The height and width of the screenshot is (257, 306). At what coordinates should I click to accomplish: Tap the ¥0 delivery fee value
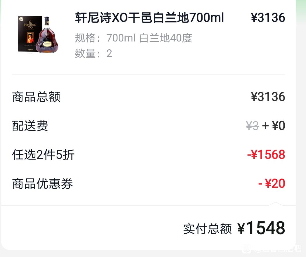[x=279, y=126]
